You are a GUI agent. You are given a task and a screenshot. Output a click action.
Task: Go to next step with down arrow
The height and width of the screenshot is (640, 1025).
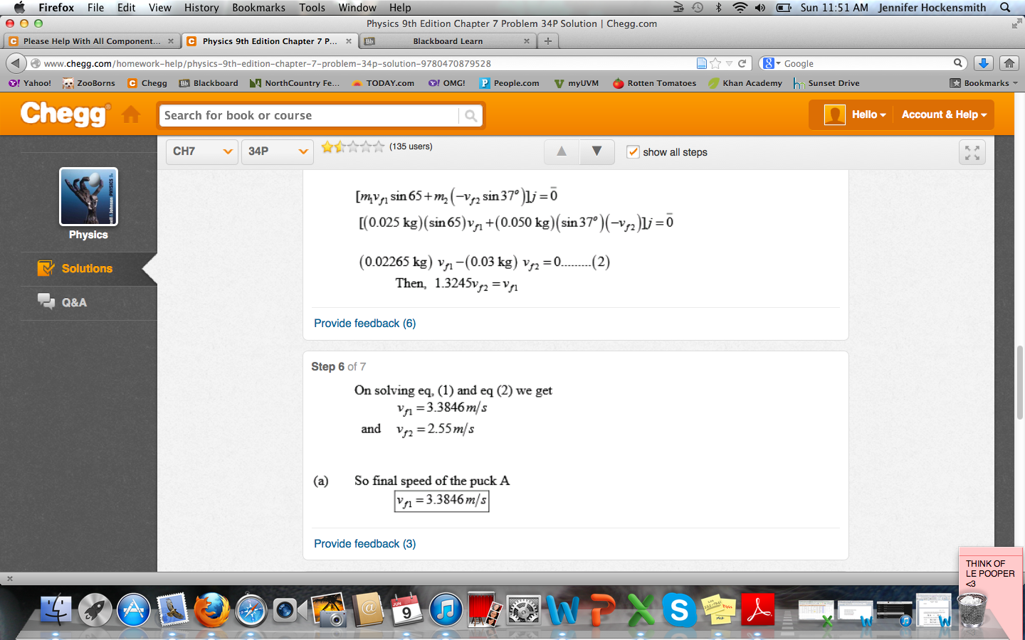(x=596, y=151)
